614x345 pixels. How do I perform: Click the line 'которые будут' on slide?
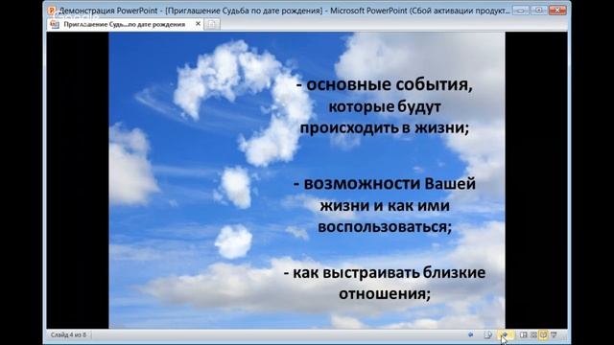pos(385,106)
